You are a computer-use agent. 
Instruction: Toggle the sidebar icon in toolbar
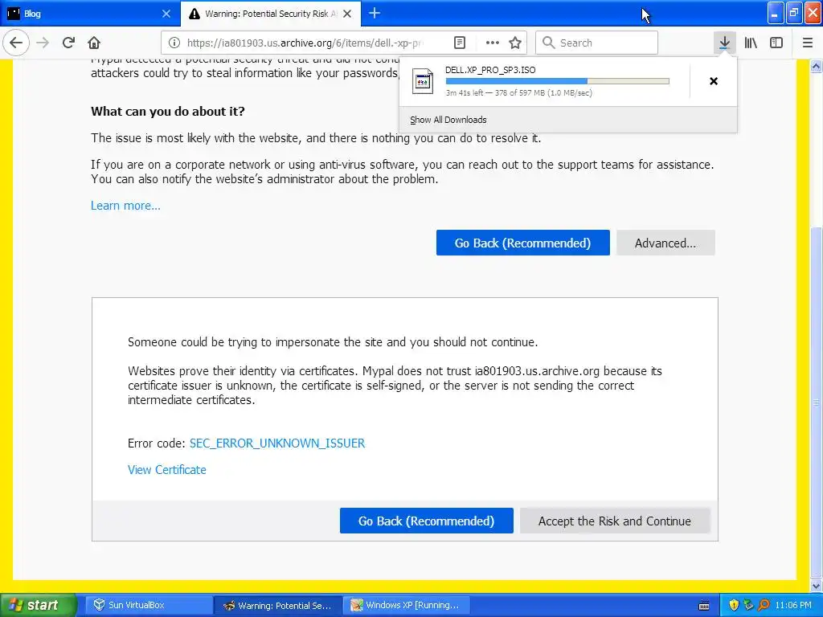(776, 43)
